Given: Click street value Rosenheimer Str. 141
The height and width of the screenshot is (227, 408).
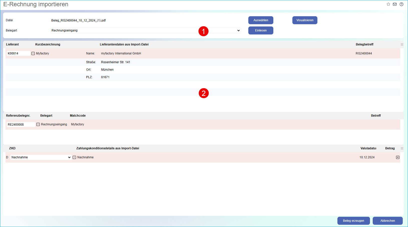Looking at the screenshot, I should [116, 62].
